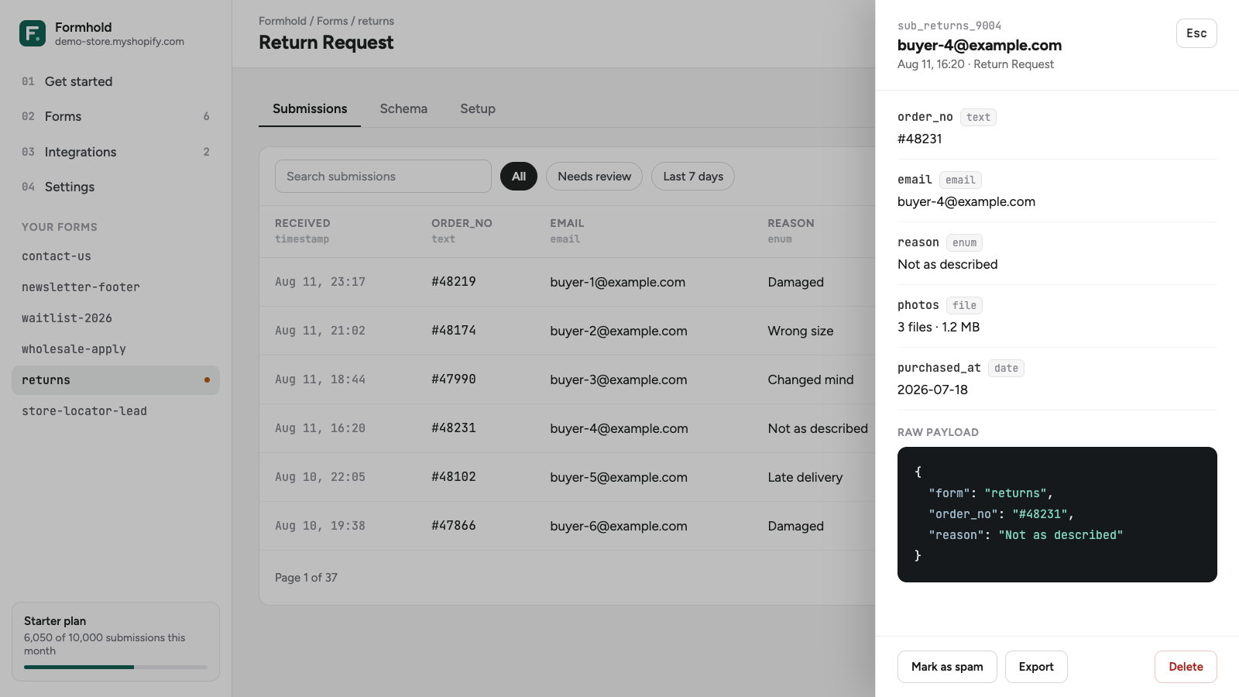Click the RECEIVED column header
The image size is (1239, 697).
pos(303,223)
